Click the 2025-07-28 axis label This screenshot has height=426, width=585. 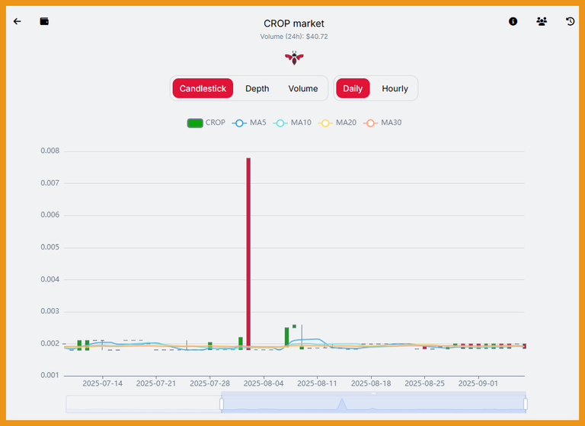point(209,383)
